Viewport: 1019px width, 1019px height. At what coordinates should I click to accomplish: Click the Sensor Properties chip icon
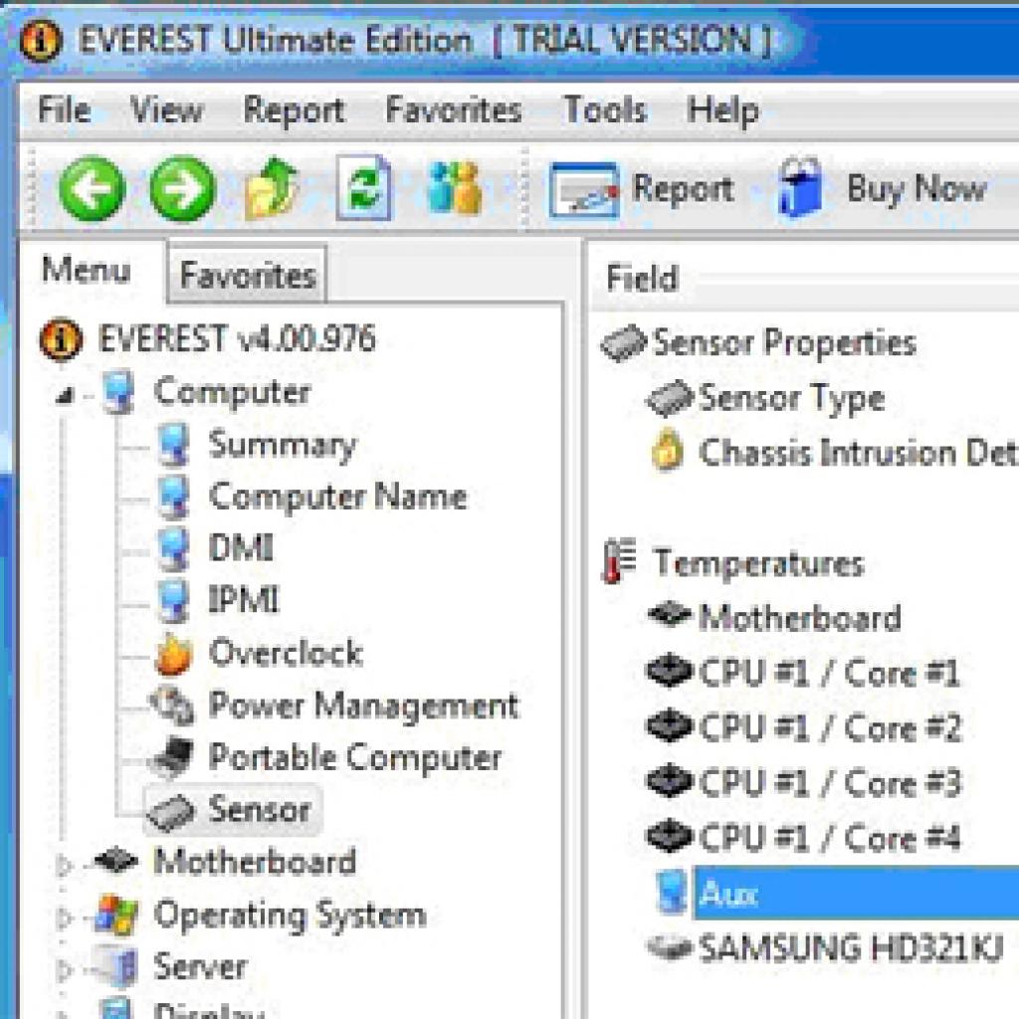[623, 343]
